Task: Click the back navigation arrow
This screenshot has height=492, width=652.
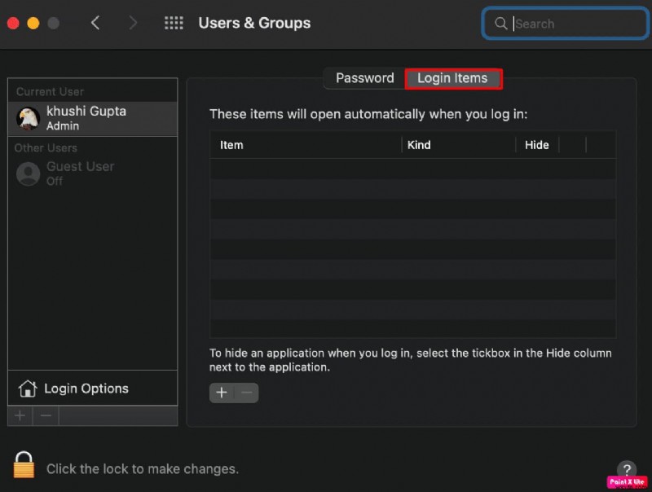Action: pyautogui.click(x=95, y=23)
